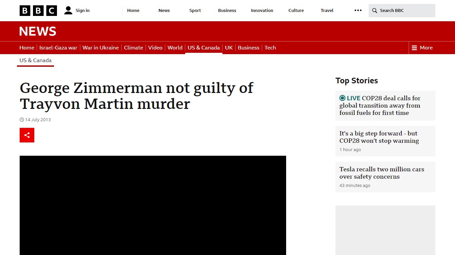Click the '1 hour ago' timestamp

tap(350, 150)
